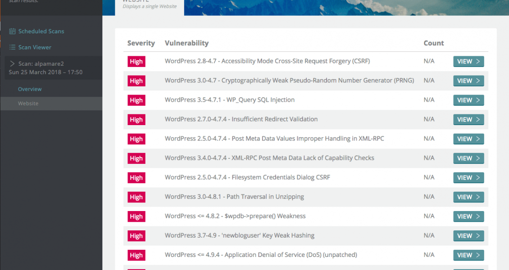This screenshot has height=270, width=509.
Task: Click High badge for Accessibility Mode CSRF
Action: (x=136, y=62)
